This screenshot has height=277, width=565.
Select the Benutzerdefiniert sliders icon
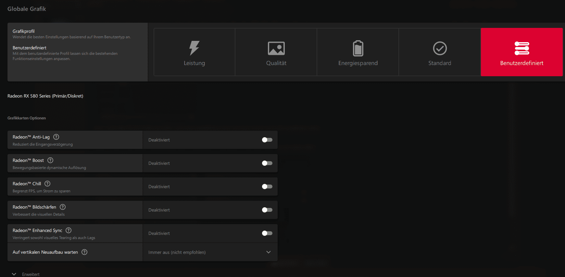pos(522,48)
